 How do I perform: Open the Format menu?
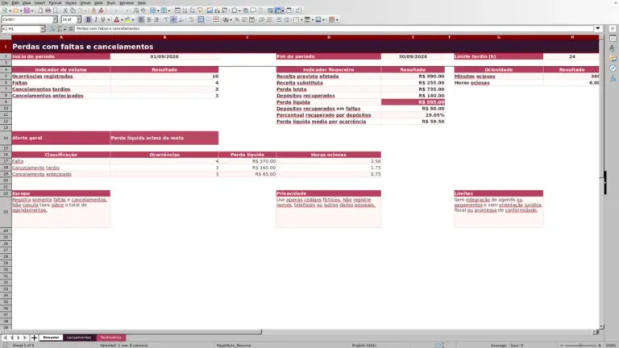tap(55, 2)
